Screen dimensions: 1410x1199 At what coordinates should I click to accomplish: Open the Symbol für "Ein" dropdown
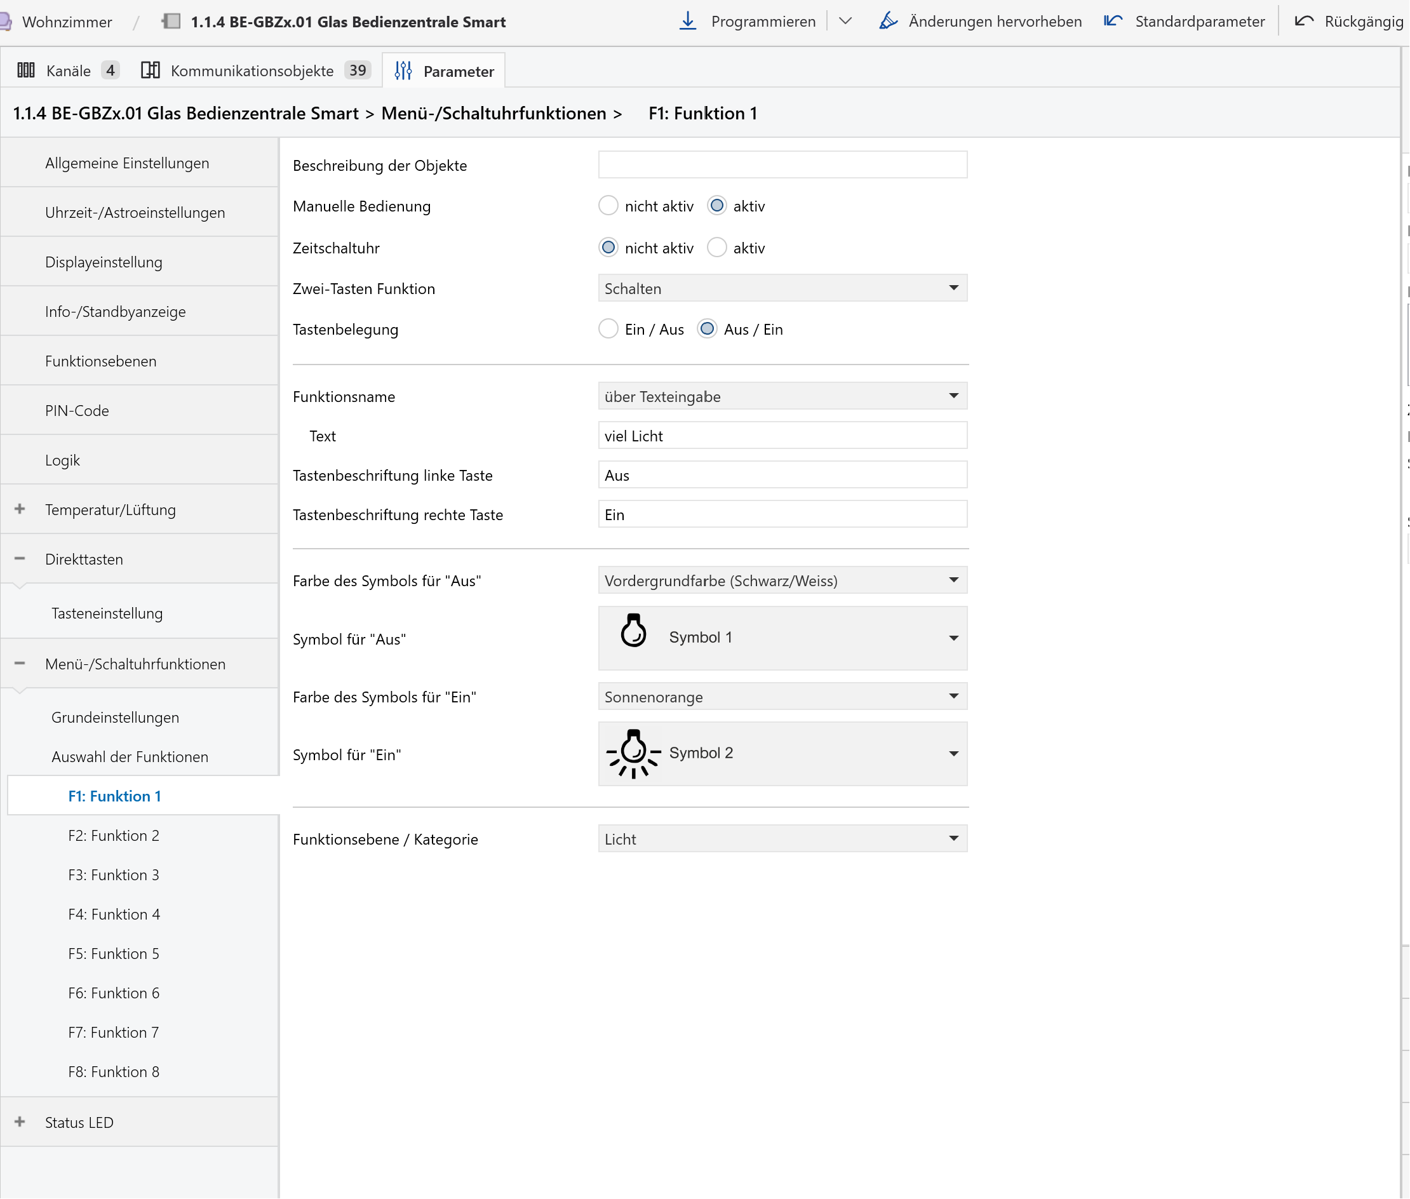[782, 753]
